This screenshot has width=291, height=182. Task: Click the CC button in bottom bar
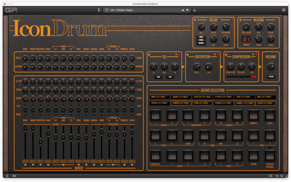pos(271,176)
